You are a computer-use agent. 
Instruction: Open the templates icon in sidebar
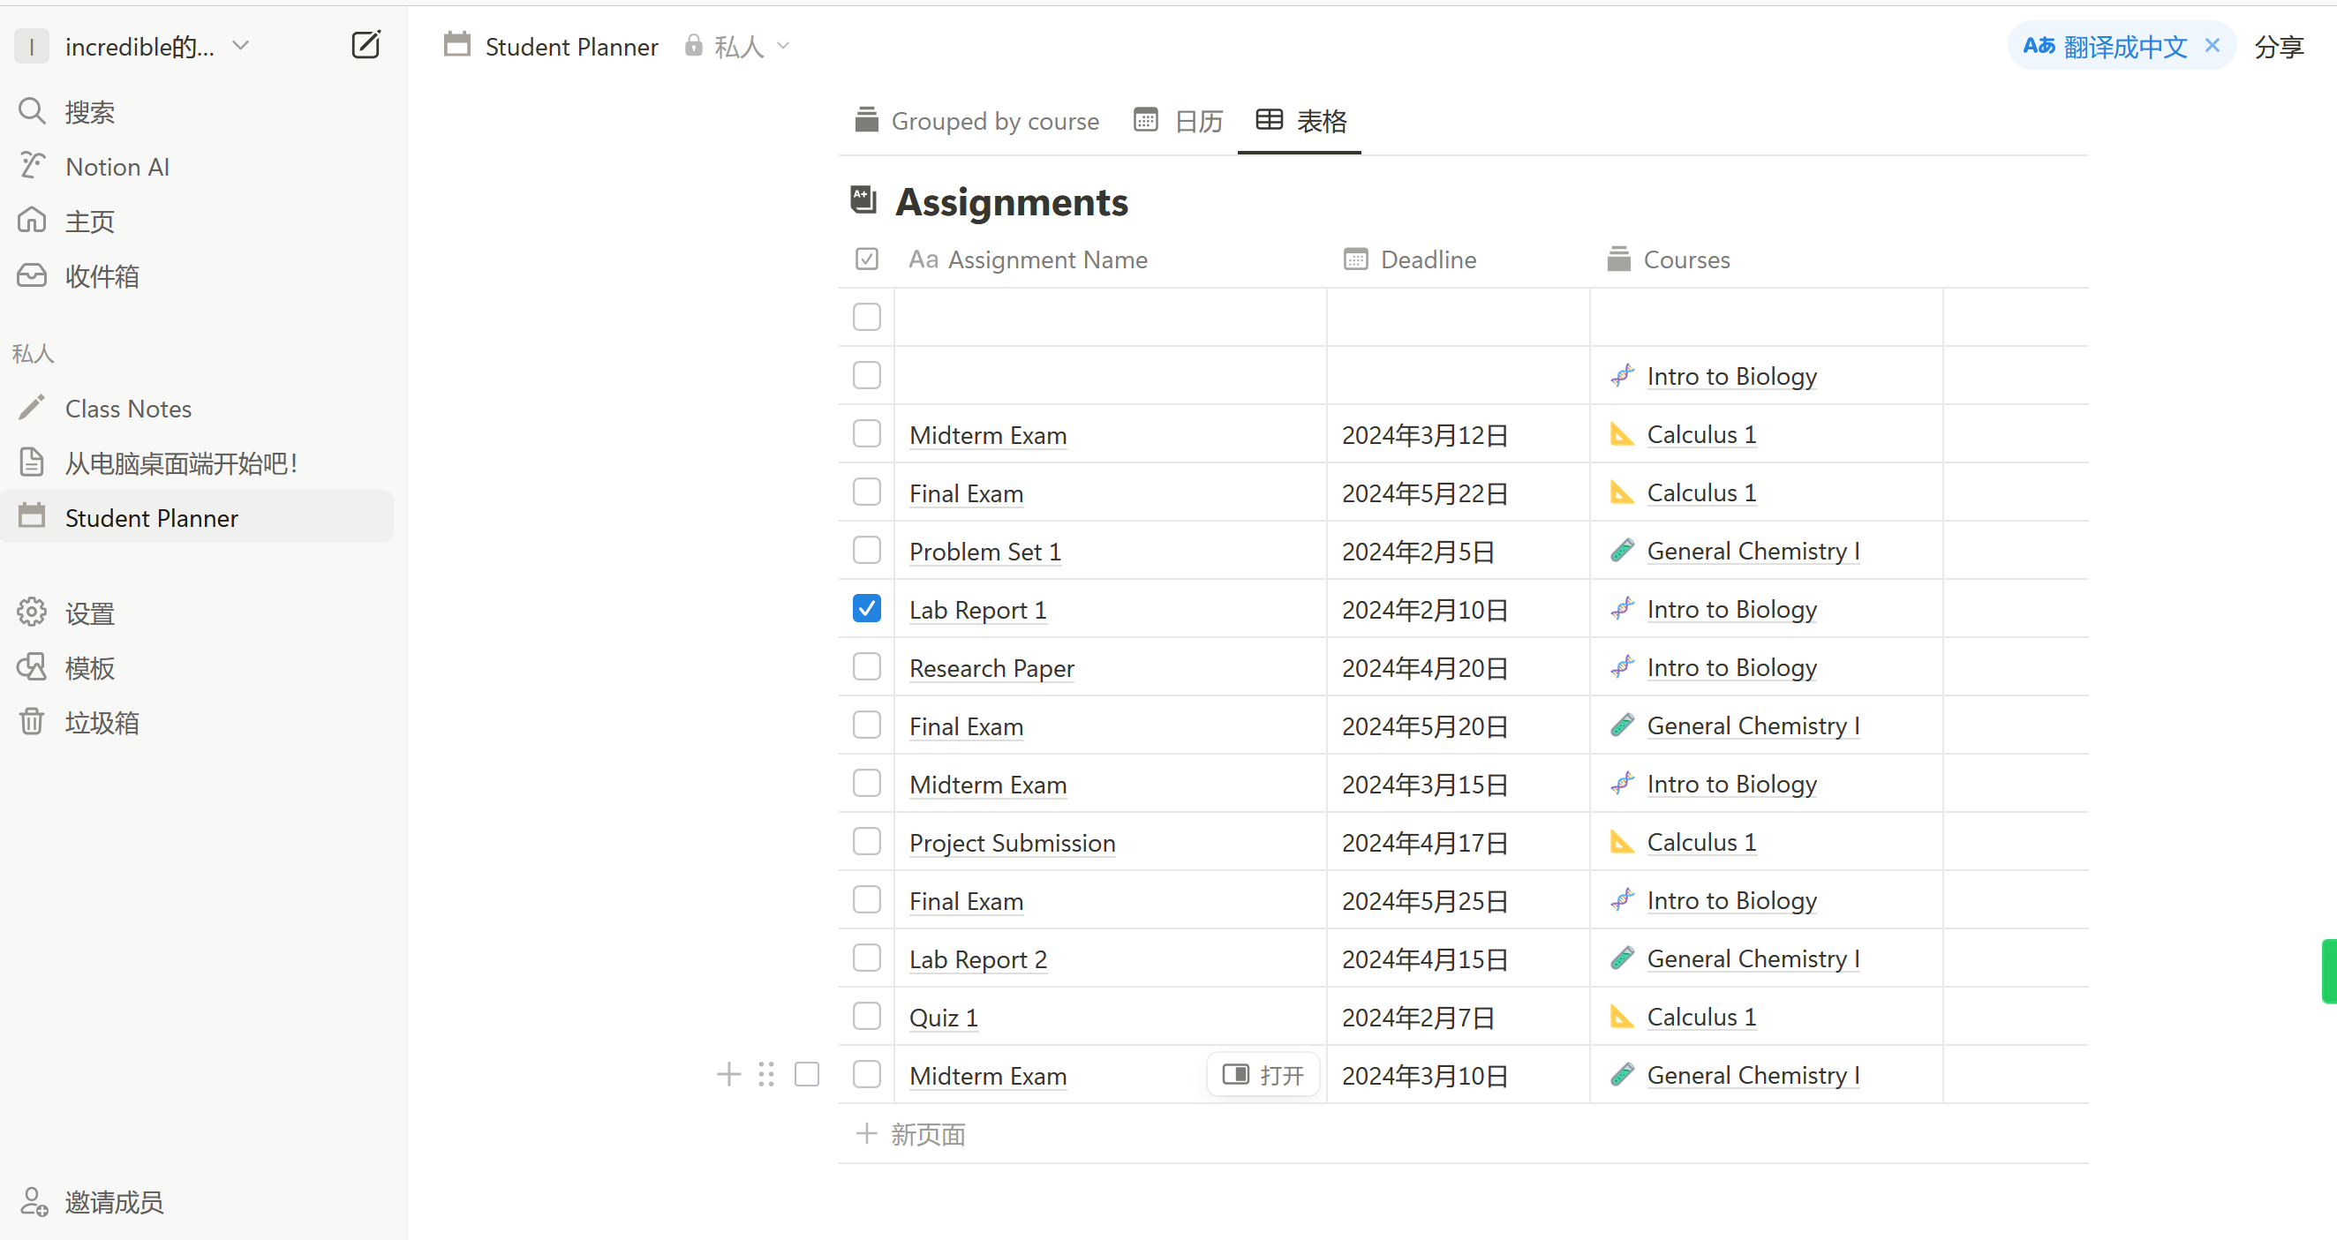[x=32, y=667]
